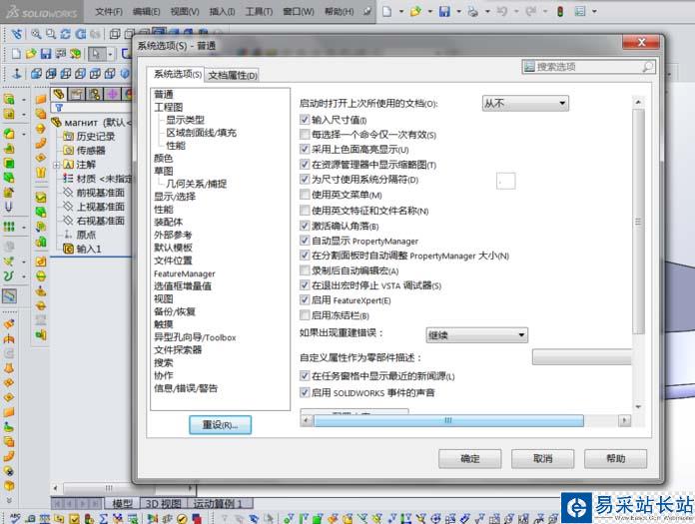Click the green dots linear pattern icon
This screenshot has height=524, width=695.
[9, 227]
